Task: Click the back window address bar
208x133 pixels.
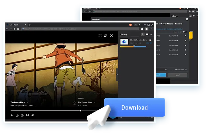Action: [140, 12]
